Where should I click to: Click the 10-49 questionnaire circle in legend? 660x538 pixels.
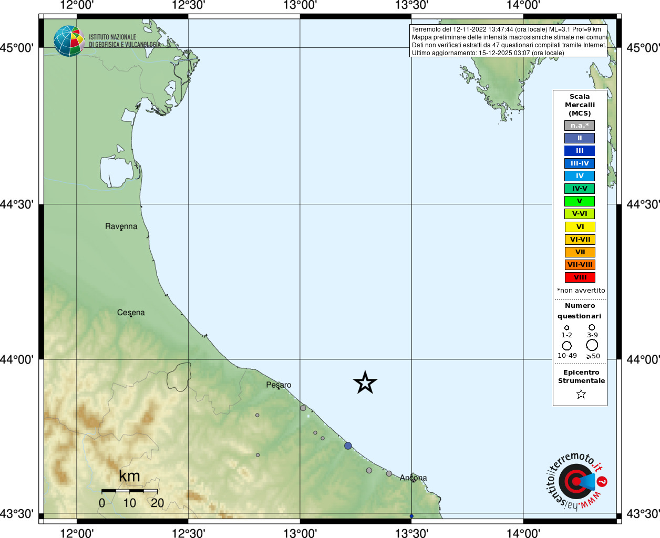pos(567,346)
